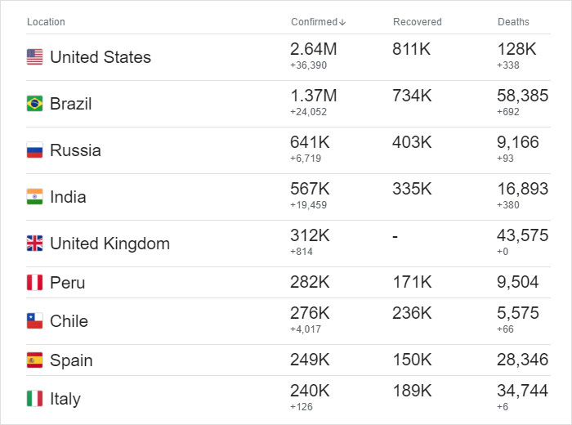The image size is (572, 425).
Task: Click the Peru flag icon
Action: coord(34,283)
